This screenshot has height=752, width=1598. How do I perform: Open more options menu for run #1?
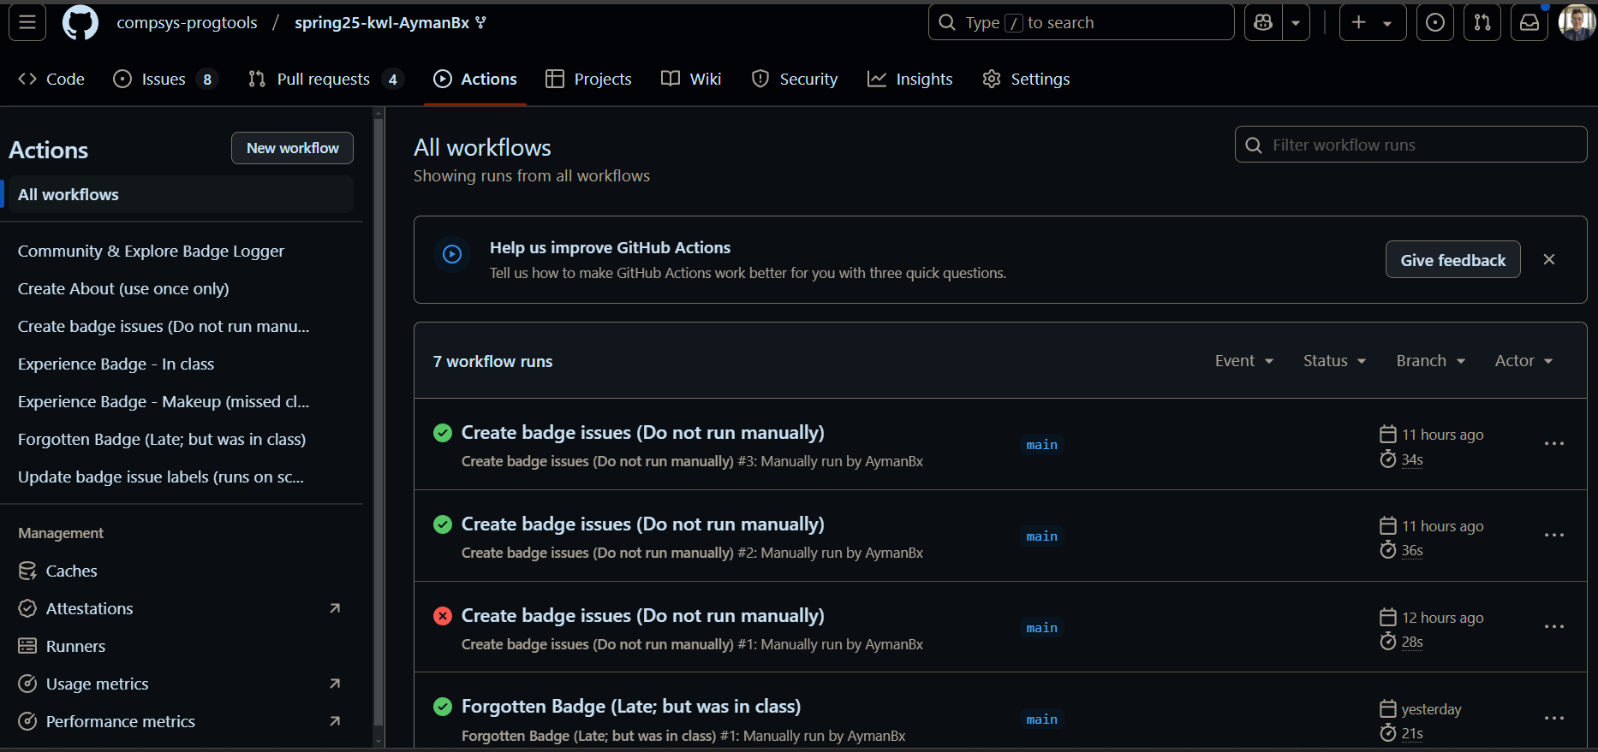pos(1554,627)
